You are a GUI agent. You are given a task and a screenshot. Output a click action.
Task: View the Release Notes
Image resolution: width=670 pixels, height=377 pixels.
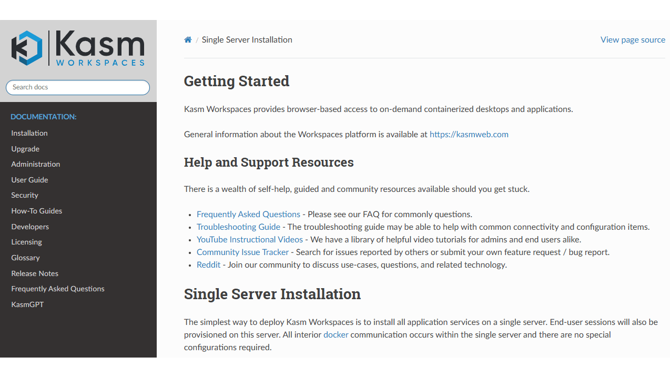(x=35, y=273)
